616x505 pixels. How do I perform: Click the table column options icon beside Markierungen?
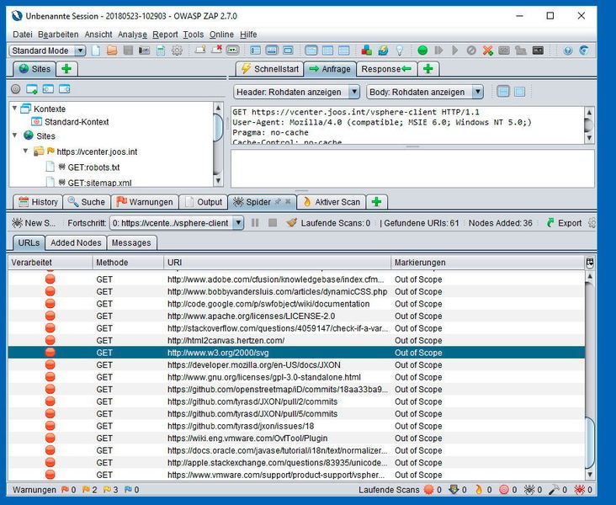[x=589, y=263]
